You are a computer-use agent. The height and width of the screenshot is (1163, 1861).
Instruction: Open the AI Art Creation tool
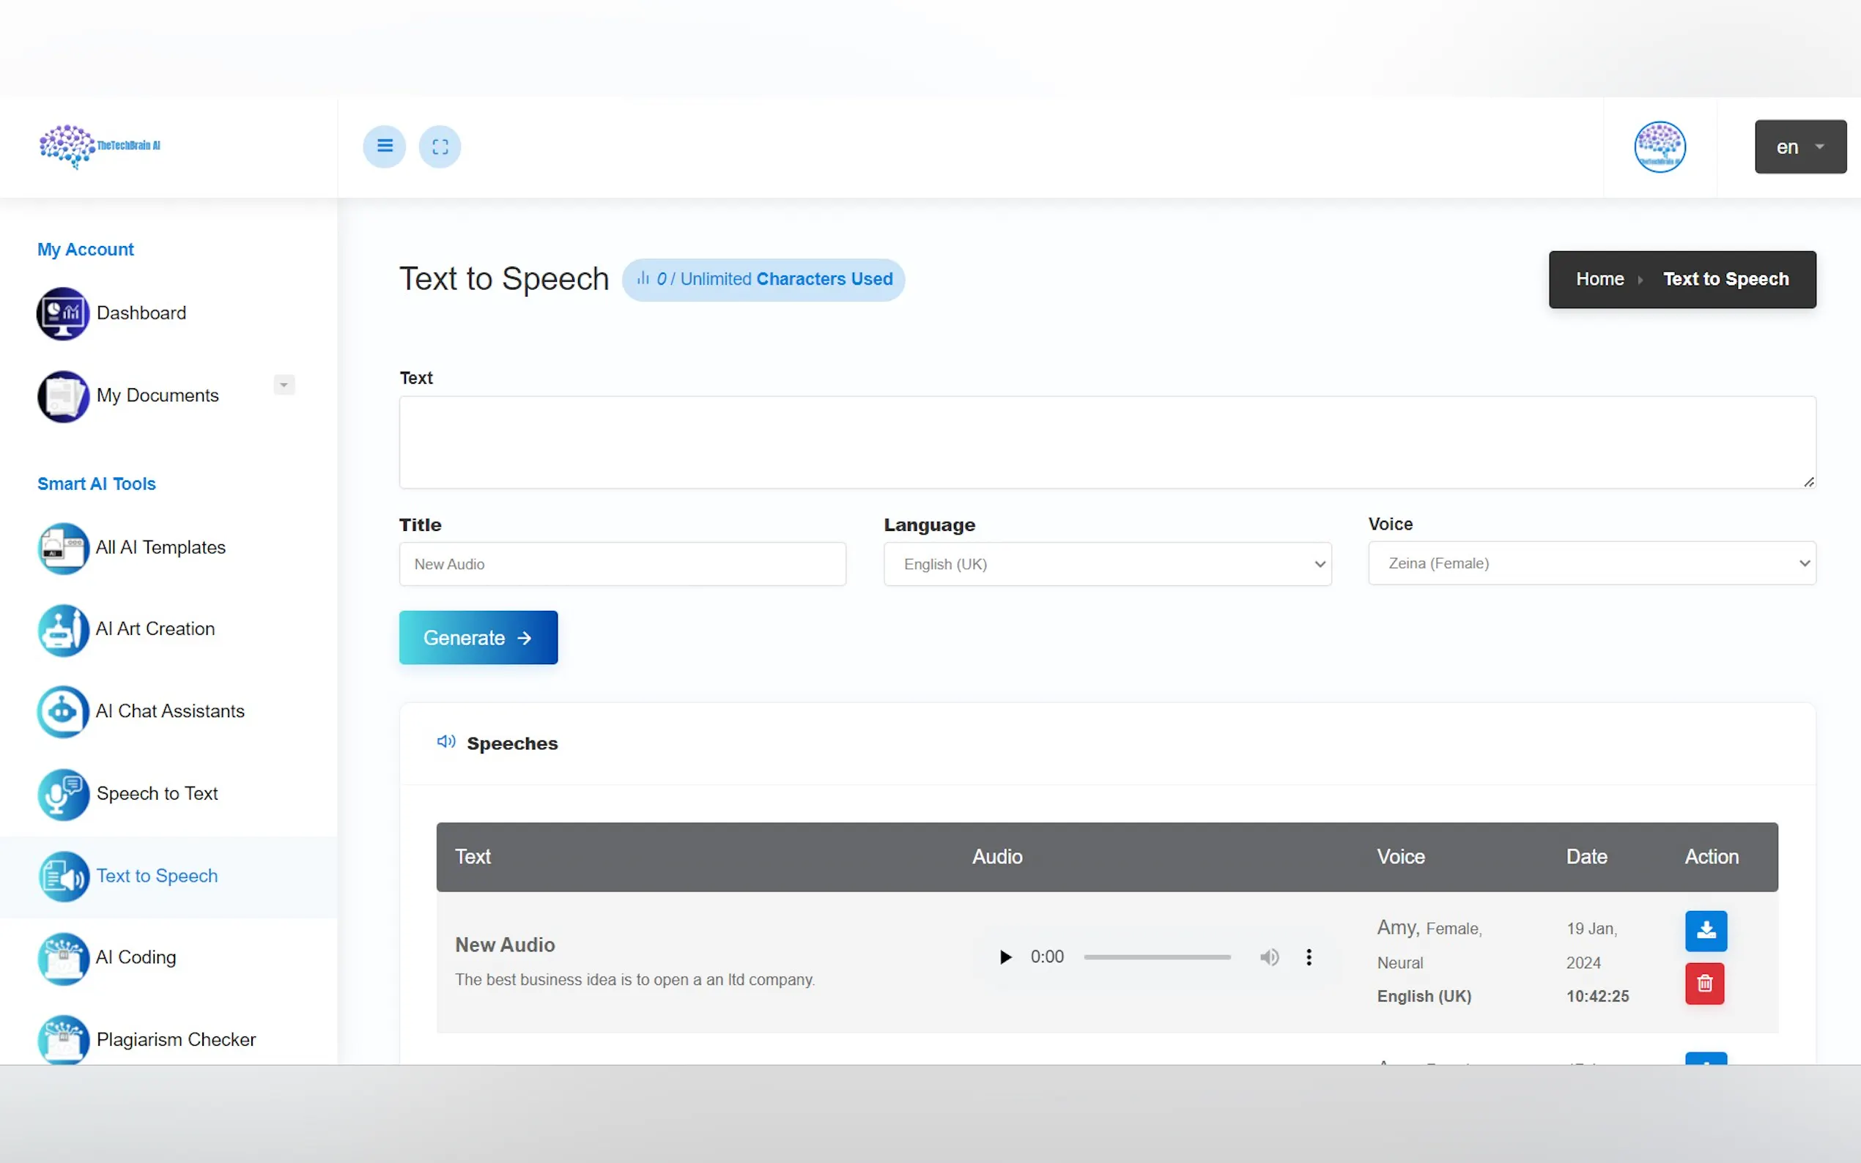[x=155, y=628]
